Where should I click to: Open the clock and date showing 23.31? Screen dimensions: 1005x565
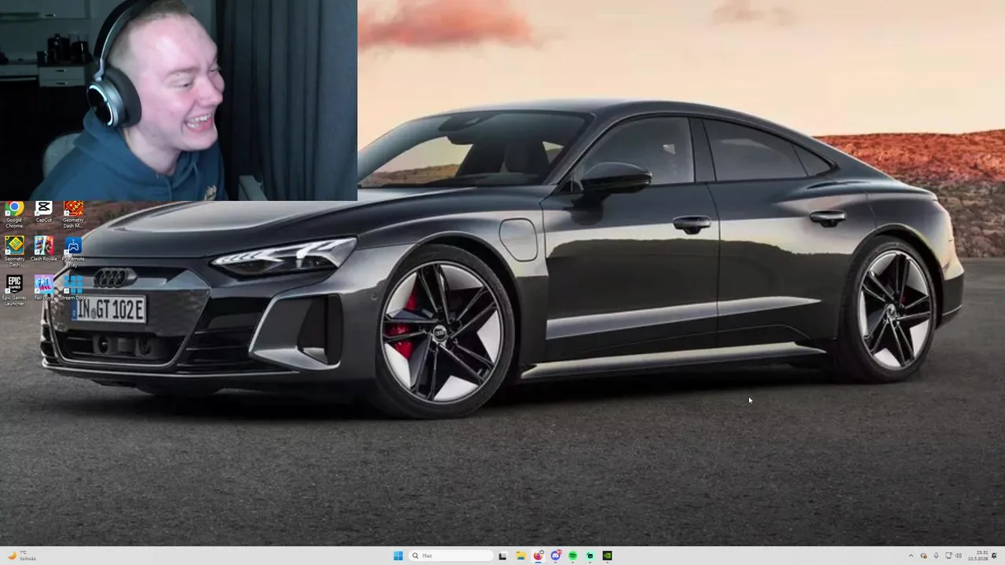click(978, 556)
